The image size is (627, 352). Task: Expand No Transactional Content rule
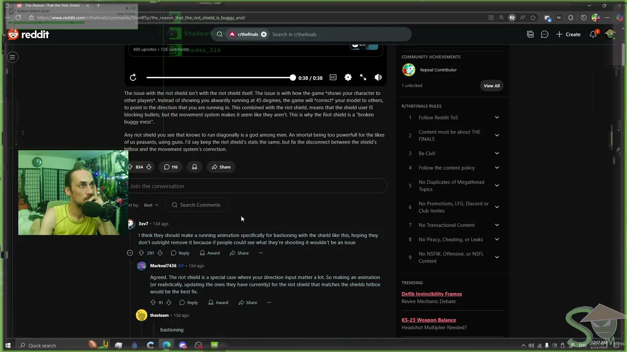point(497,225)
